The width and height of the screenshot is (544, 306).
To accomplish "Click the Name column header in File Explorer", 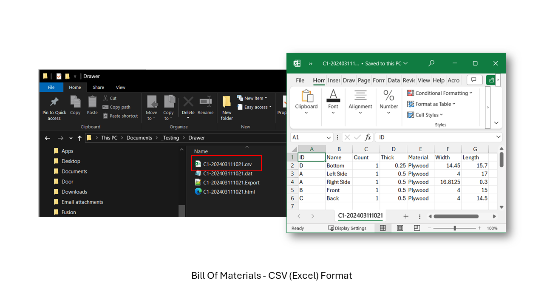I will coord(201,151).
